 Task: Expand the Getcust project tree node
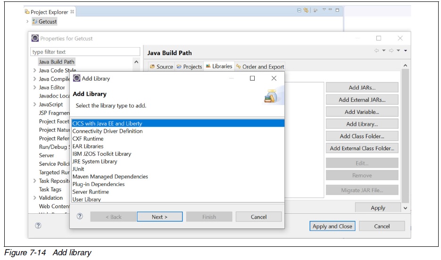(x=28, y=22)
